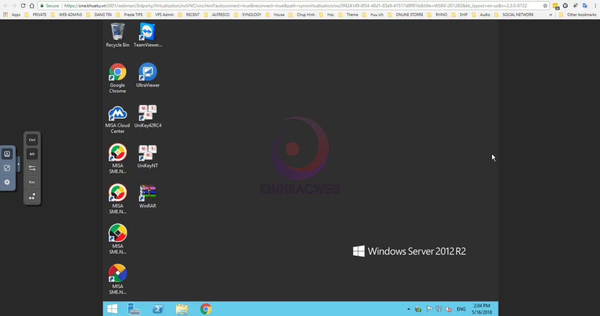
Task: Show the noVNC virtual keyboard
Action: tap(7, 154)
